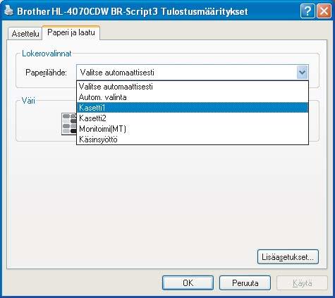Click the color preview icon in the Väri group
Viewport: 335px width, 298px height.
pyautogui.click(x=69, y=124)
